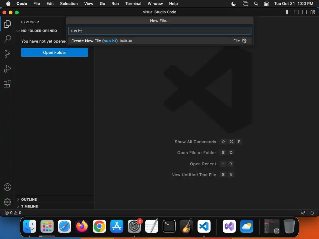Open the Window menu
The height and width of the screenshot is (239, 319).
[x=155, y=4]
